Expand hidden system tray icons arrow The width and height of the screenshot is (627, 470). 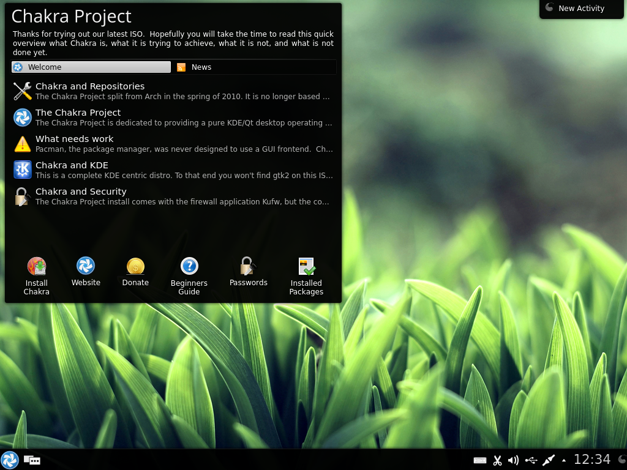pyautogui.click(x=564, y=460)
